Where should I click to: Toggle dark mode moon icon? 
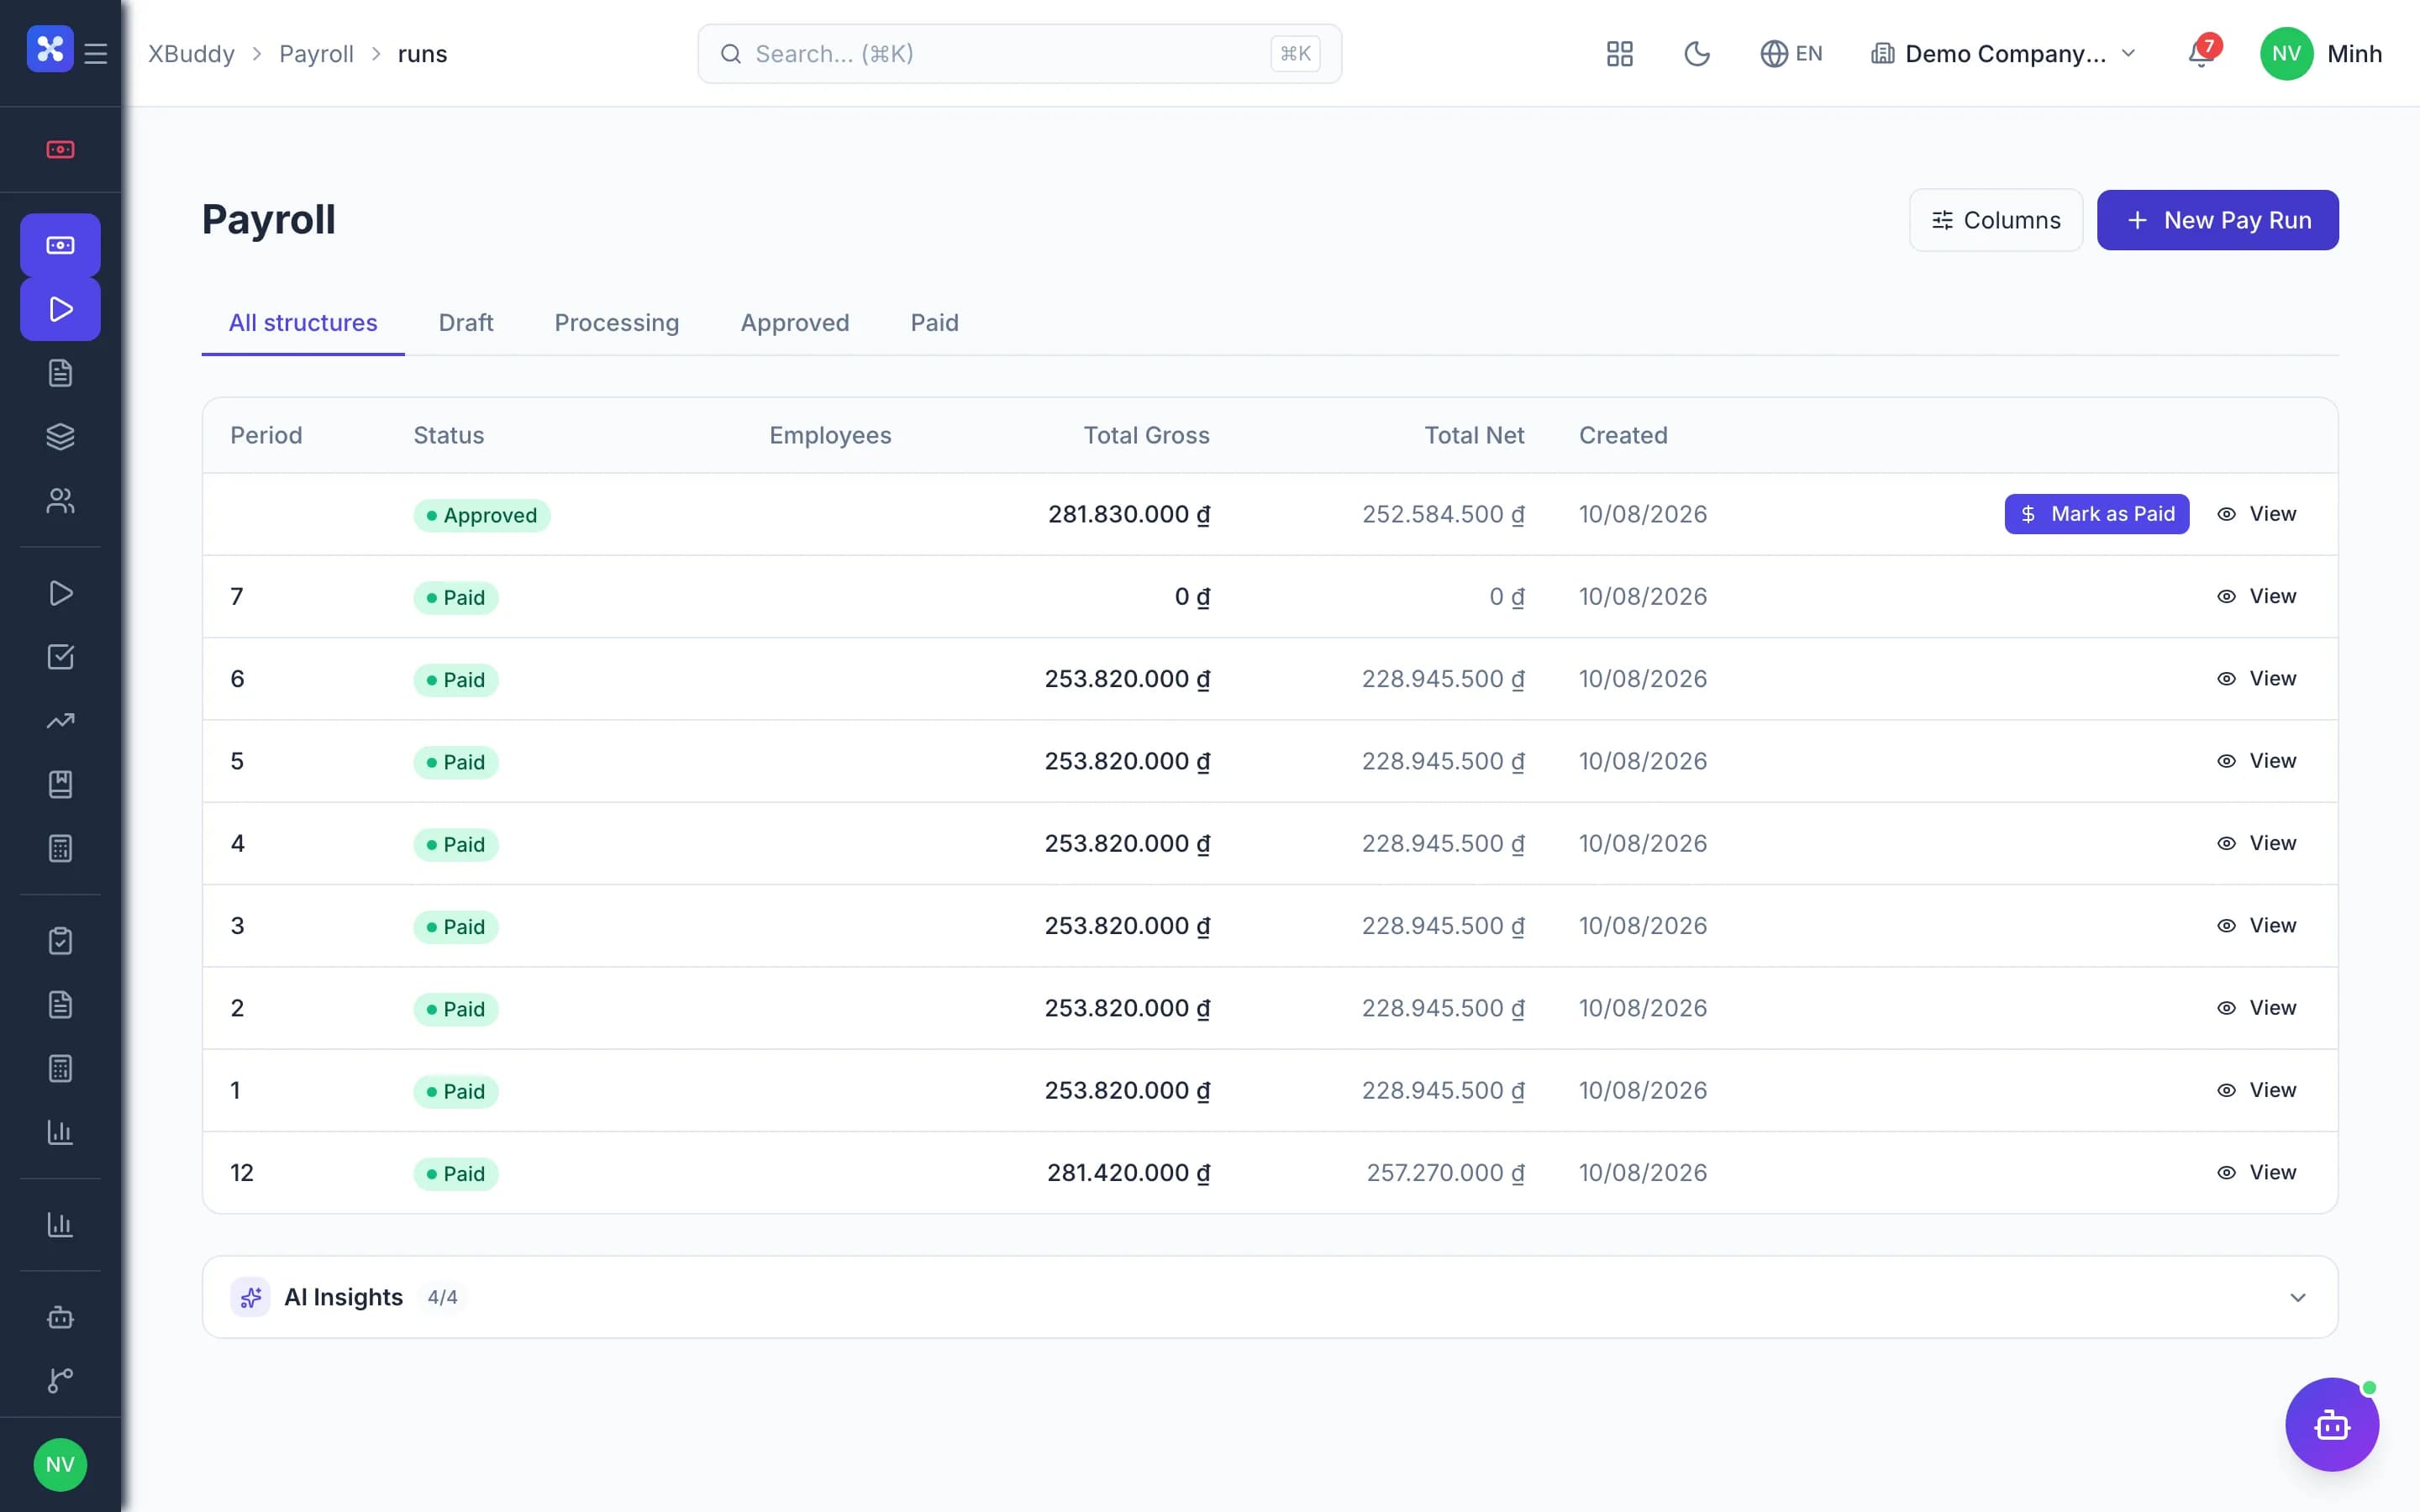1697,54
